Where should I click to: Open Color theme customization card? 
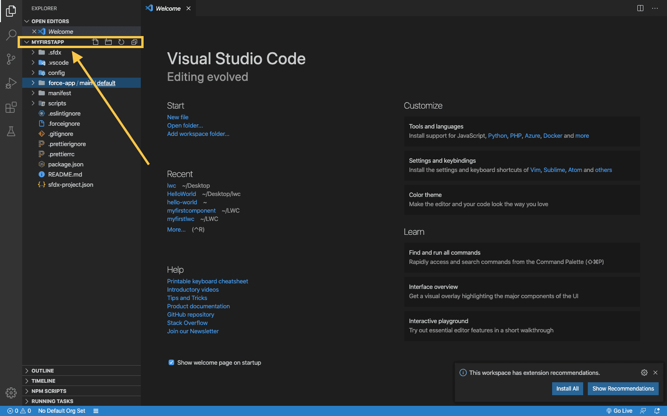(522, 200)
